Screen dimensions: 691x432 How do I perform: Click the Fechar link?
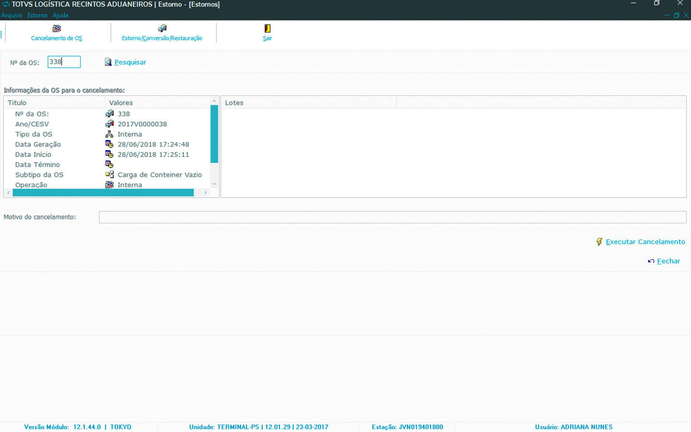pyautogui.click(x=668, y=261)
